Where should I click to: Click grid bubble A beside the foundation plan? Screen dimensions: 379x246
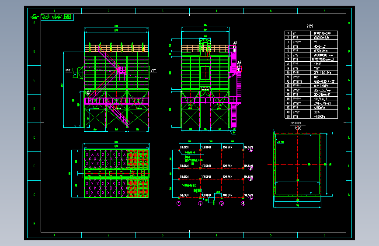pyautogui.click(x=250, y=150)
